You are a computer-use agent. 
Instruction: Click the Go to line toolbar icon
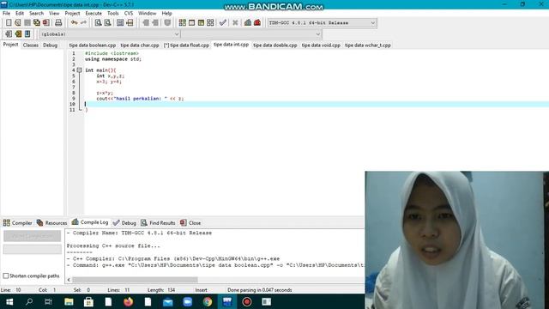[x=130, y=23]
